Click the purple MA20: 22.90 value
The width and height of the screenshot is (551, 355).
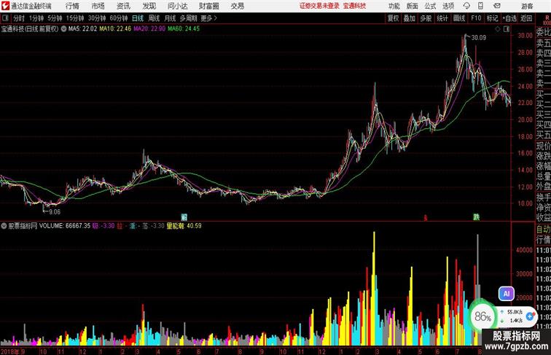click(149, 29)
